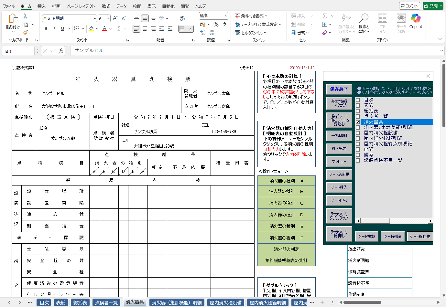Check the 目次 sheet checkbox
Viewport: 446px width, 307px height.
point(358,100)
